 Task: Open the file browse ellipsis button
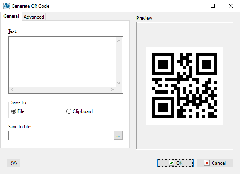118,135
